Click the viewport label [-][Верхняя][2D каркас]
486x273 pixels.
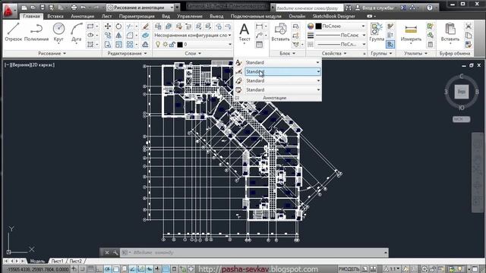[x=30, y=65]
